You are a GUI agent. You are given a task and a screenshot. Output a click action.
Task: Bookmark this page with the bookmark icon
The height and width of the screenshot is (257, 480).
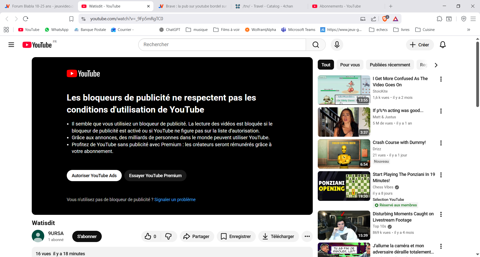tap(71, 19)
